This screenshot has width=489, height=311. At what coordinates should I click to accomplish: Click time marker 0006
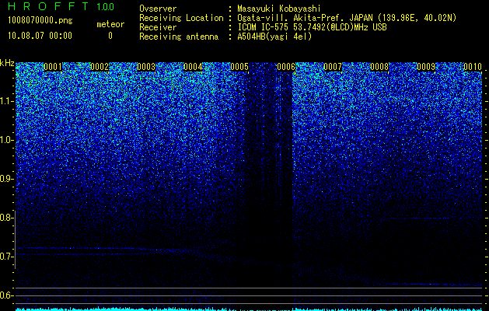[x=286, y=67]
